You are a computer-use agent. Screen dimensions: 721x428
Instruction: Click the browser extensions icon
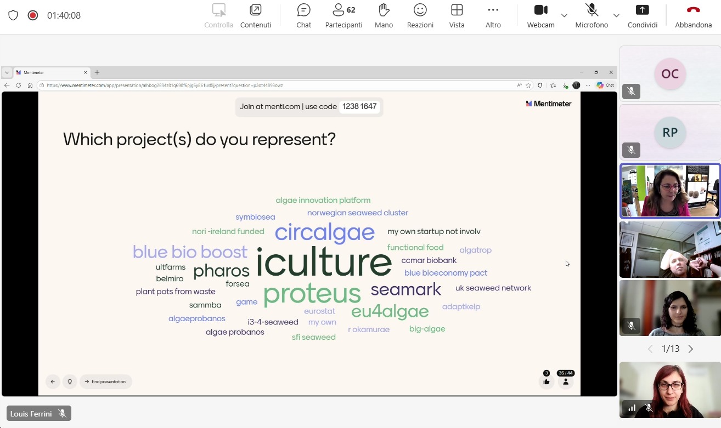pos(540,85)
